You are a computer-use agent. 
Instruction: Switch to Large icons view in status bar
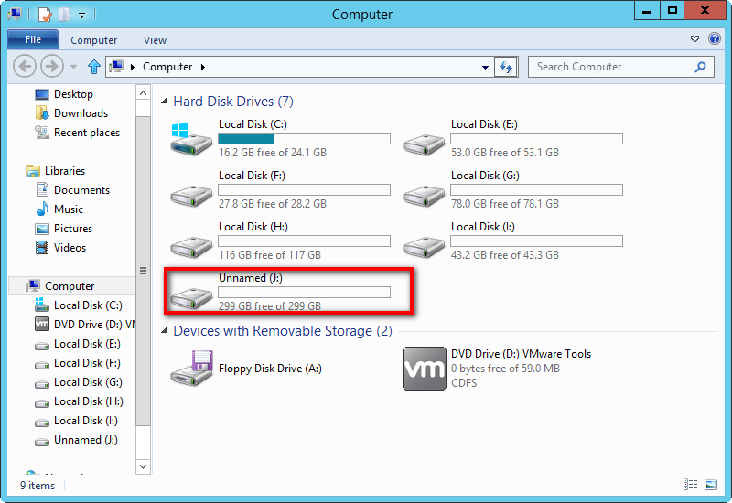[711, 485]
